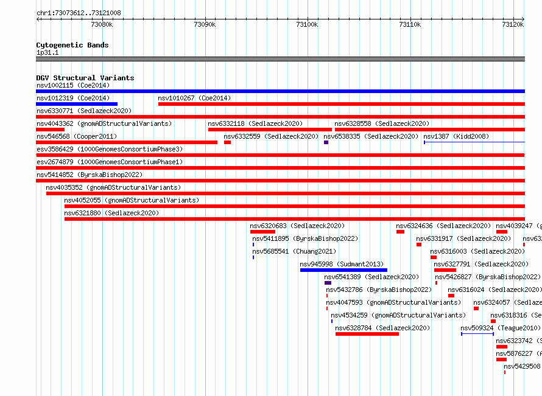This screenshot has height=396, width=542.
Task: Select nsv6320683 (Sedlazeck2020) variant
Action: 297,226
